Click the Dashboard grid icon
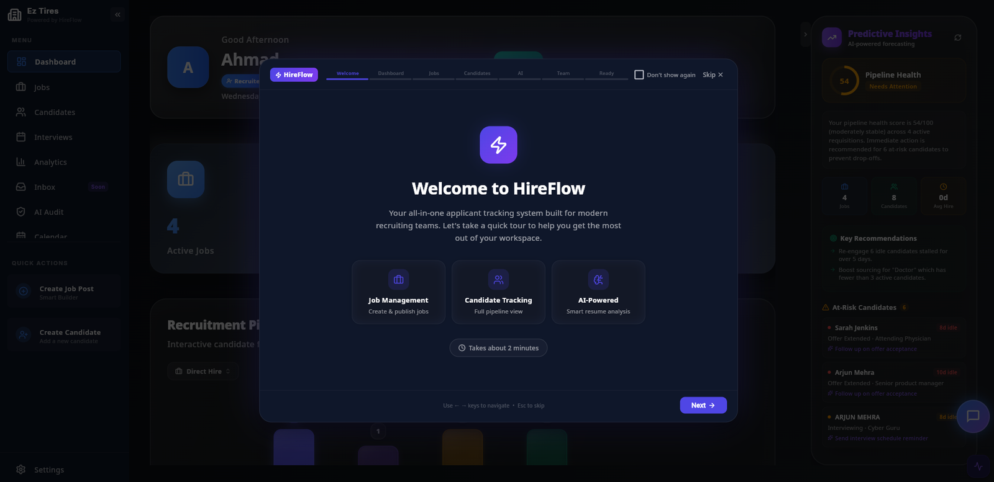Viewport: 994px width, 482px height. 21,61
